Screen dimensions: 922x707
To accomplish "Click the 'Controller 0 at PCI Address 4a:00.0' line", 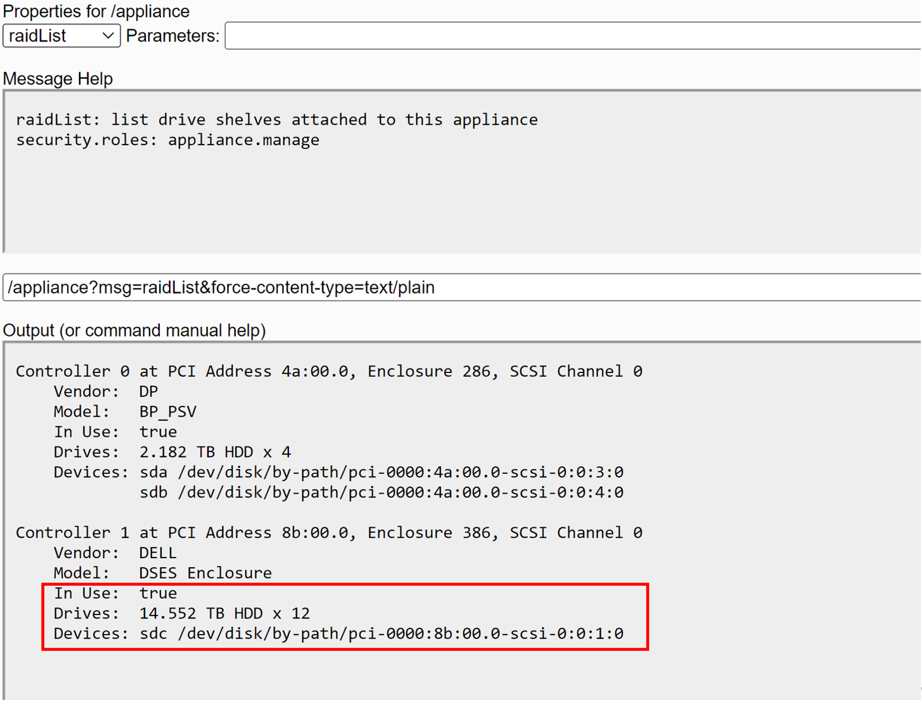I will 329,371.
